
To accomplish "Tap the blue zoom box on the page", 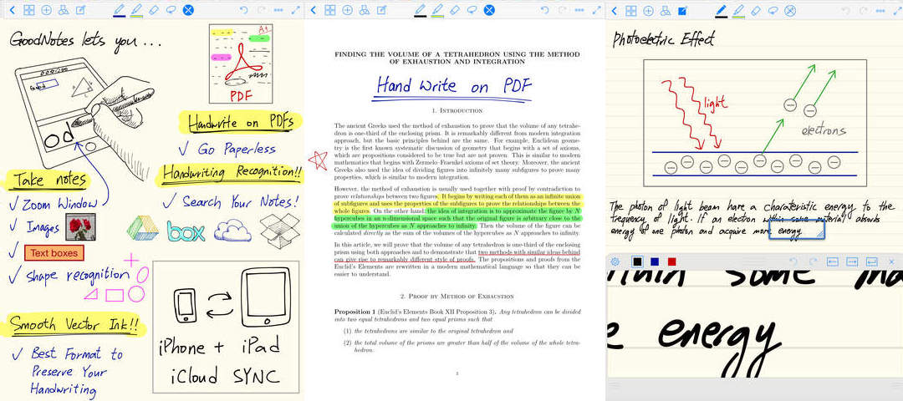I will [797, 230].
